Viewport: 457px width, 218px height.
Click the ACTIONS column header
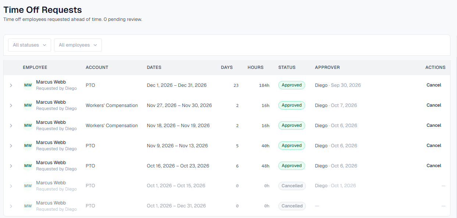(435, 67)
